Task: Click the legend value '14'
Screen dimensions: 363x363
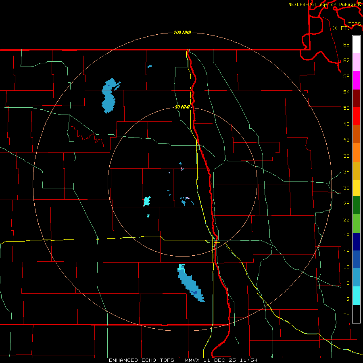Action: pyautogui.click(x=346, y=251)
